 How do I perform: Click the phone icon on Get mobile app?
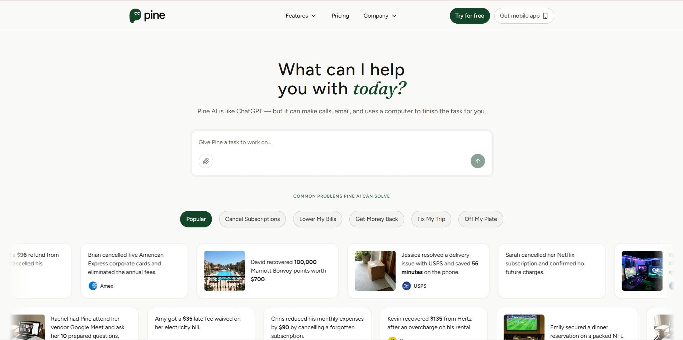point(545,16)
